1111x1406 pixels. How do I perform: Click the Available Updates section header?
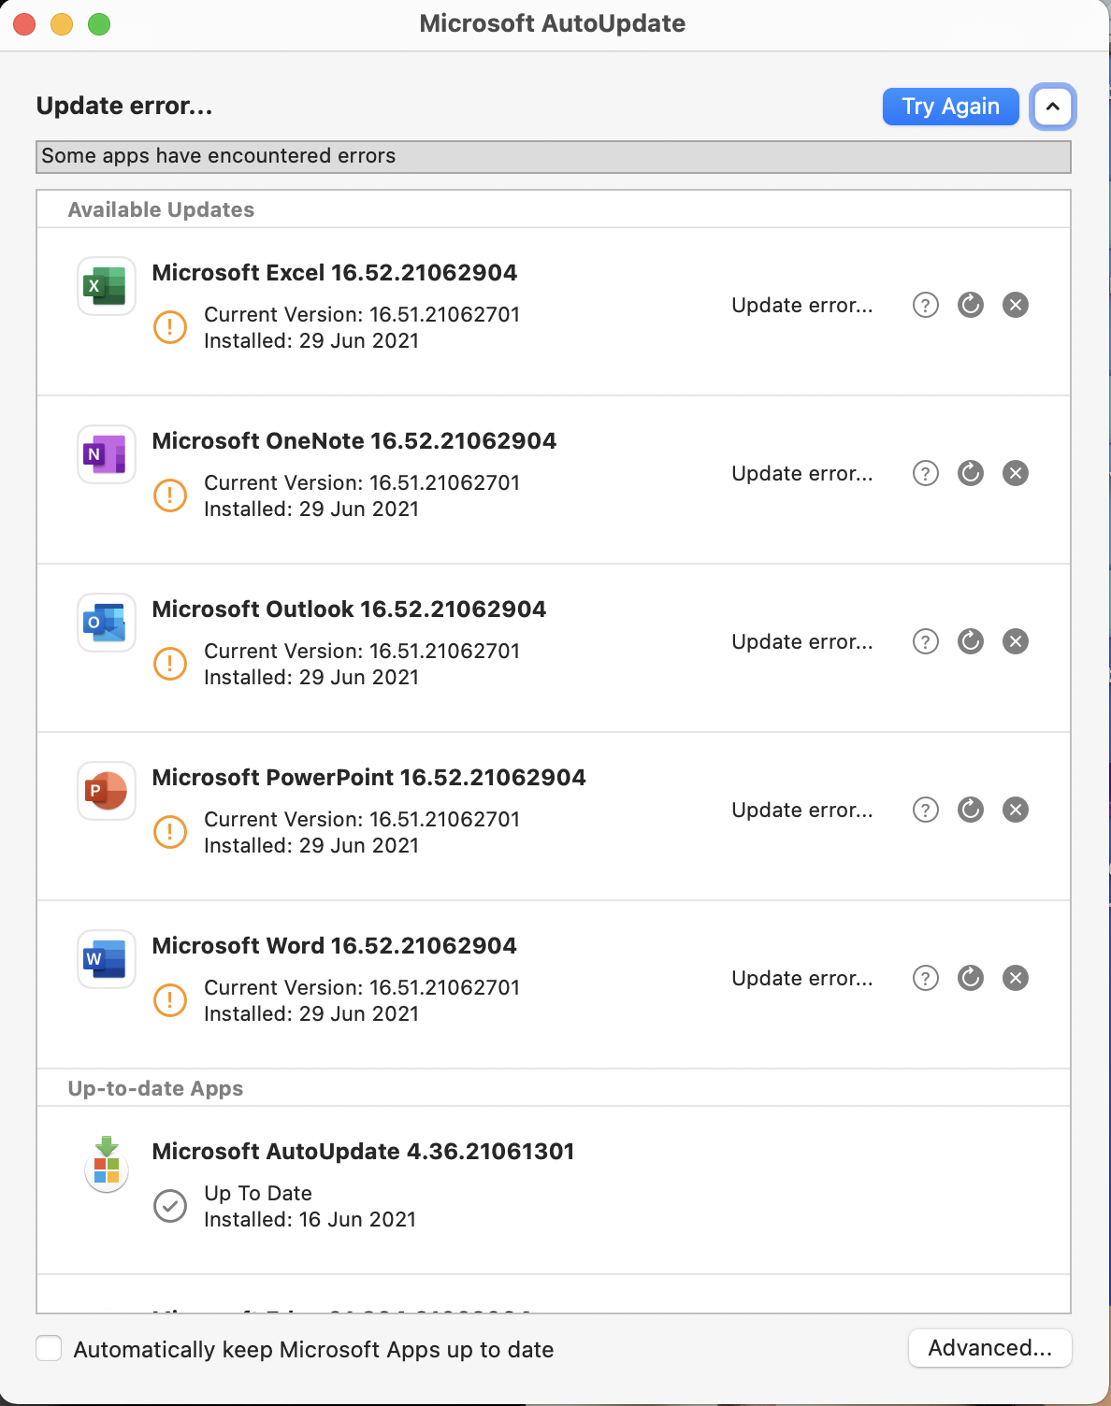[x=161, y=209]
